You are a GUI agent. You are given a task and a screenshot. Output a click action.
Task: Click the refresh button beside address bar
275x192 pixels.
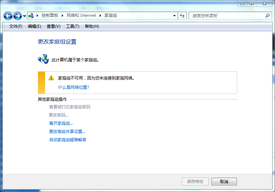pyautogui.click(x=182, y=16)
